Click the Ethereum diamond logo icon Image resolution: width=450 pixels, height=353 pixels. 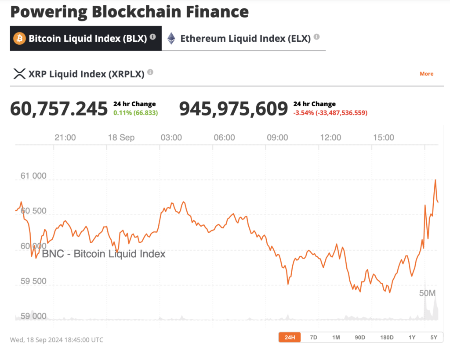click(171, 39)
